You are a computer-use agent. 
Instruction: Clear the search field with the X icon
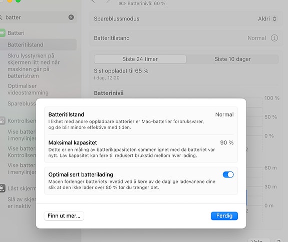point(71,17)
